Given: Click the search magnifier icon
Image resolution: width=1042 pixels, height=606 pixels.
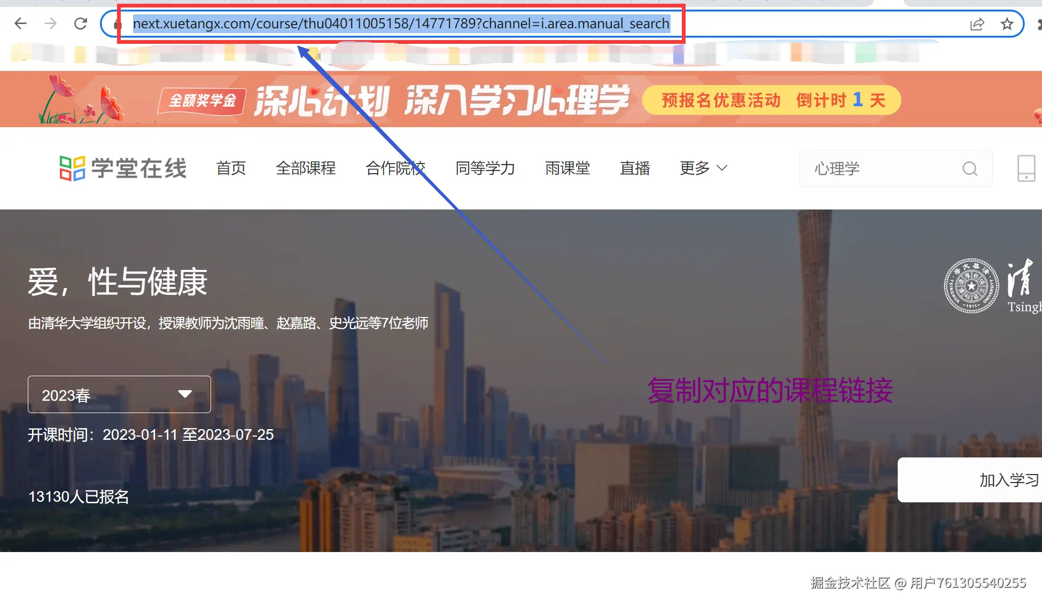Looking at the screenshot, I should coord(969,169).
